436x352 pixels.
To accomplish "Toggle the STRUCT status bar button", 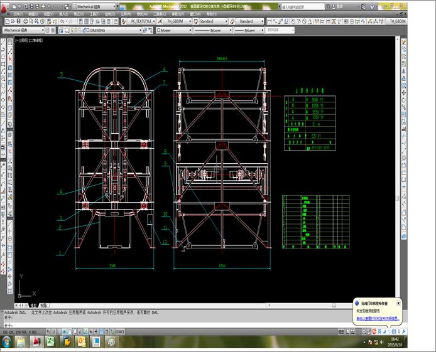I will pos(119,331).
